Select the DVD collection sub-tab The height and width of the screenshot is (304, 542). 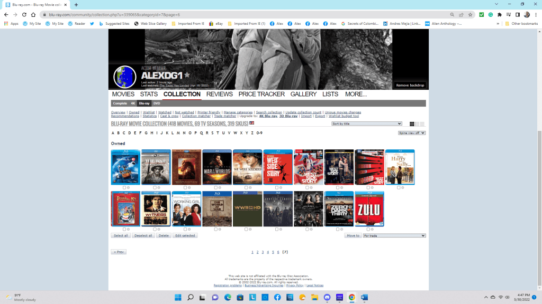click(x=157, y=103)
